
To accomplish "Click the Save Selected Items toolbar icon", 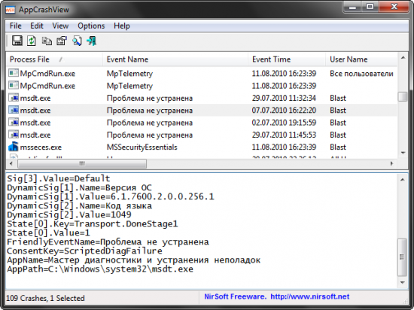I will [17, 41].
